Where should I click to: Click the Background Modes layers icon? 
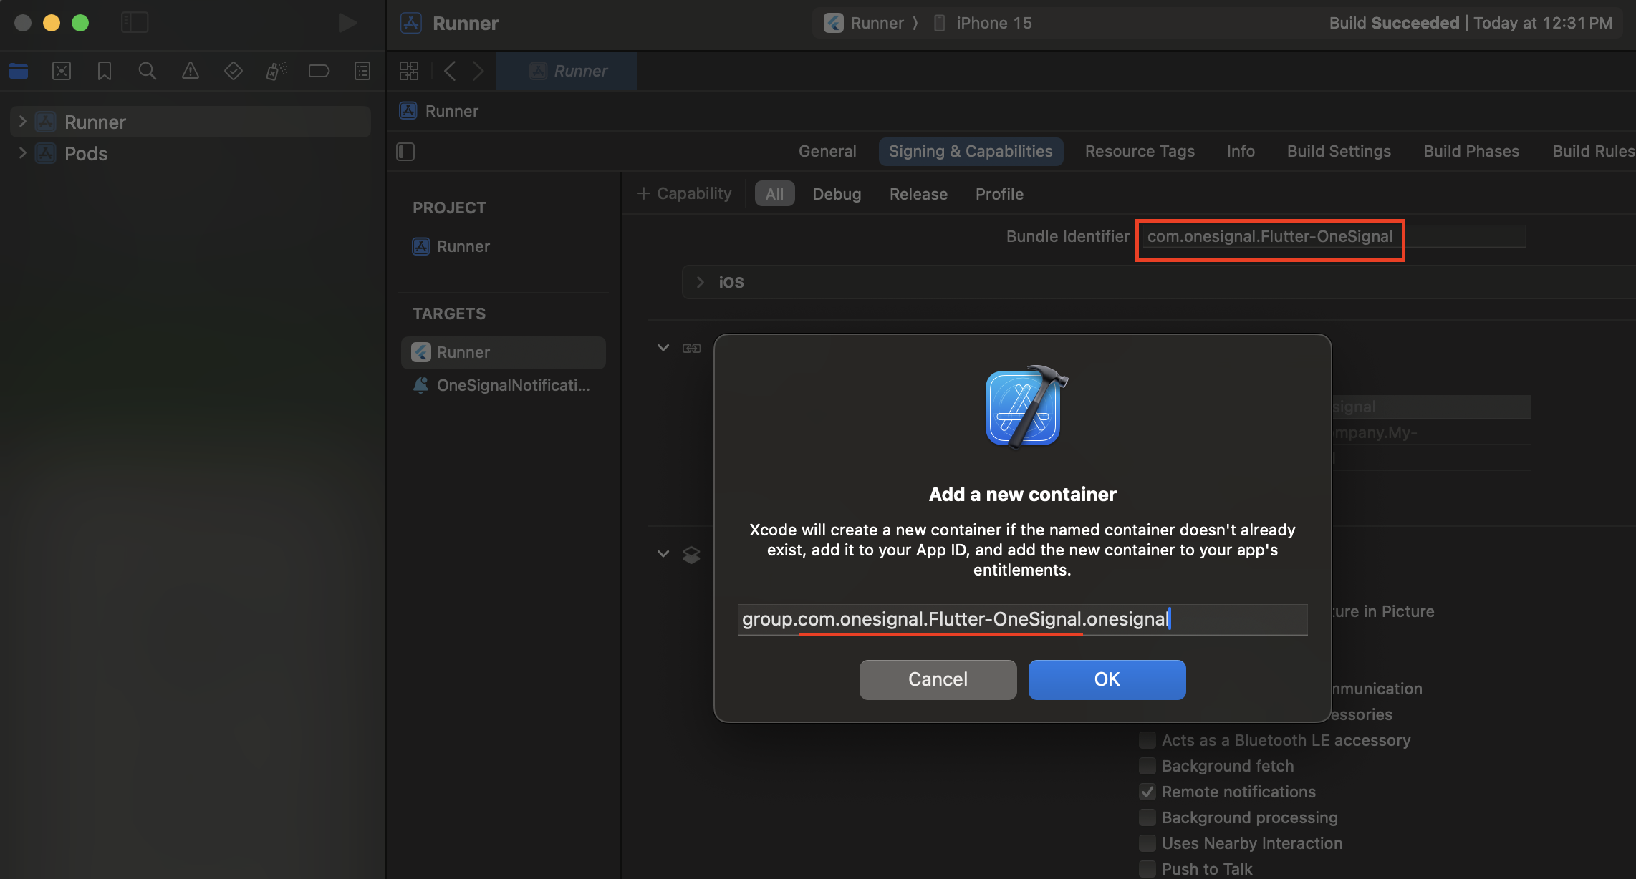pyautogui.click(x=691, y=555)
